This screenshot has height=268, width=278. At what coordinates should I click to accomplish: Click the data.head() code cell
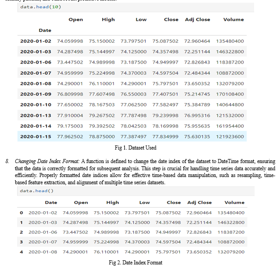point(136,191)
